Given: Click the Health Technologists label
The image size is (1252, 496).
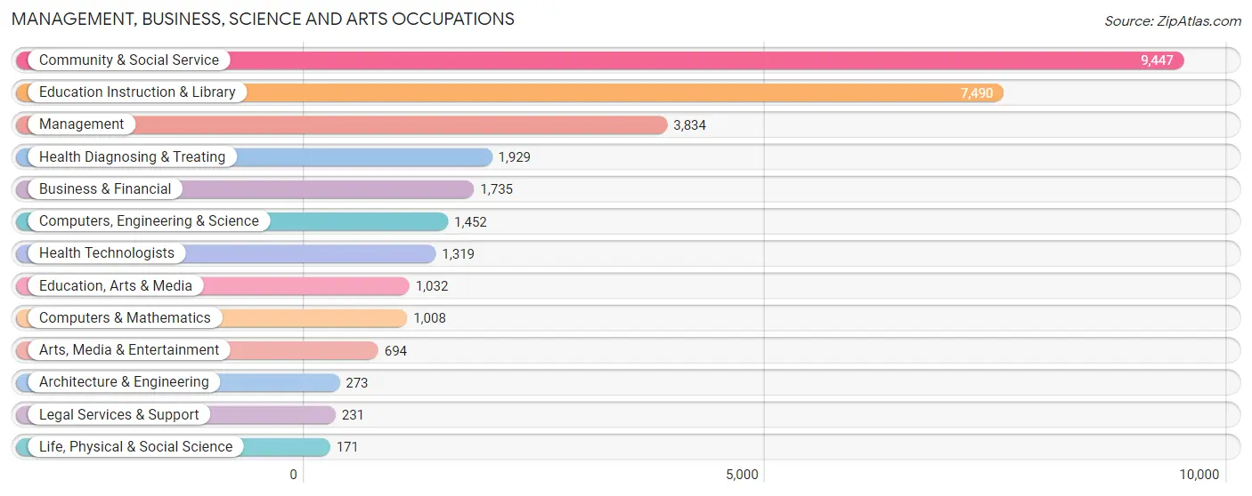Looking at the screenshot, I should click(107, 253).
